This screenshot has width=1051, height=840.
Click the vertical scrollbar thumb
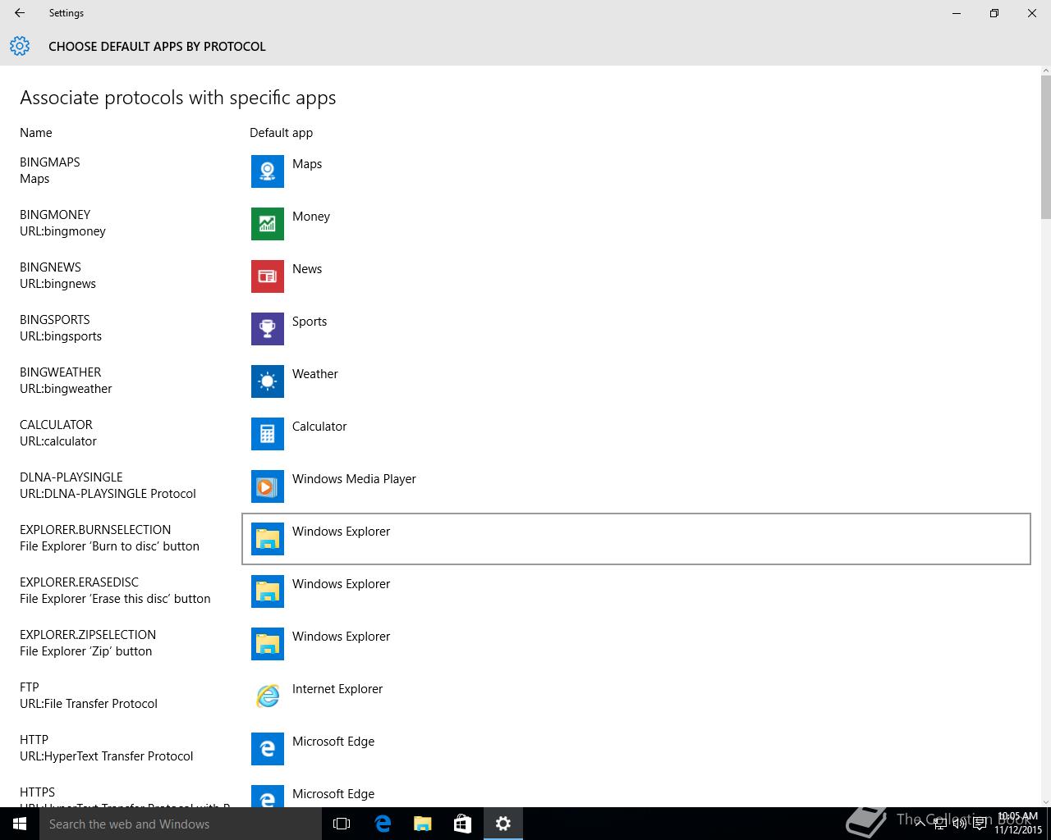[1045, 148]
